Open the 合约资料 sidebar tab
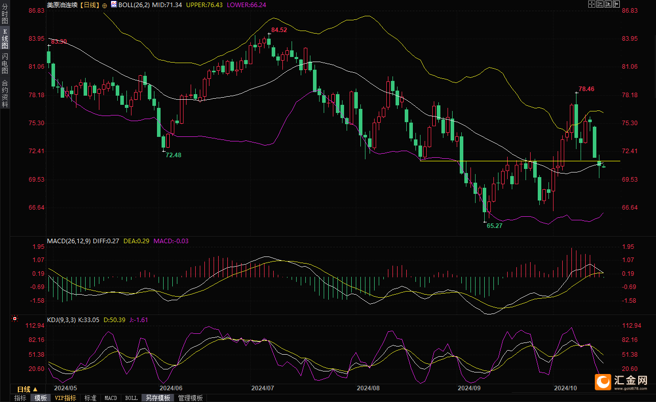The image size is (656, 402). tap(5, 94)
